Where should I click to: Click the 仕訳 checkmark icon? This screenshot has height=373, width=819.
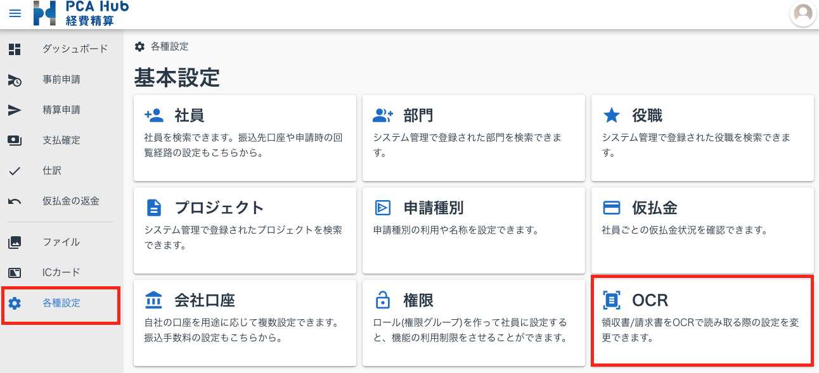(15, 171)
